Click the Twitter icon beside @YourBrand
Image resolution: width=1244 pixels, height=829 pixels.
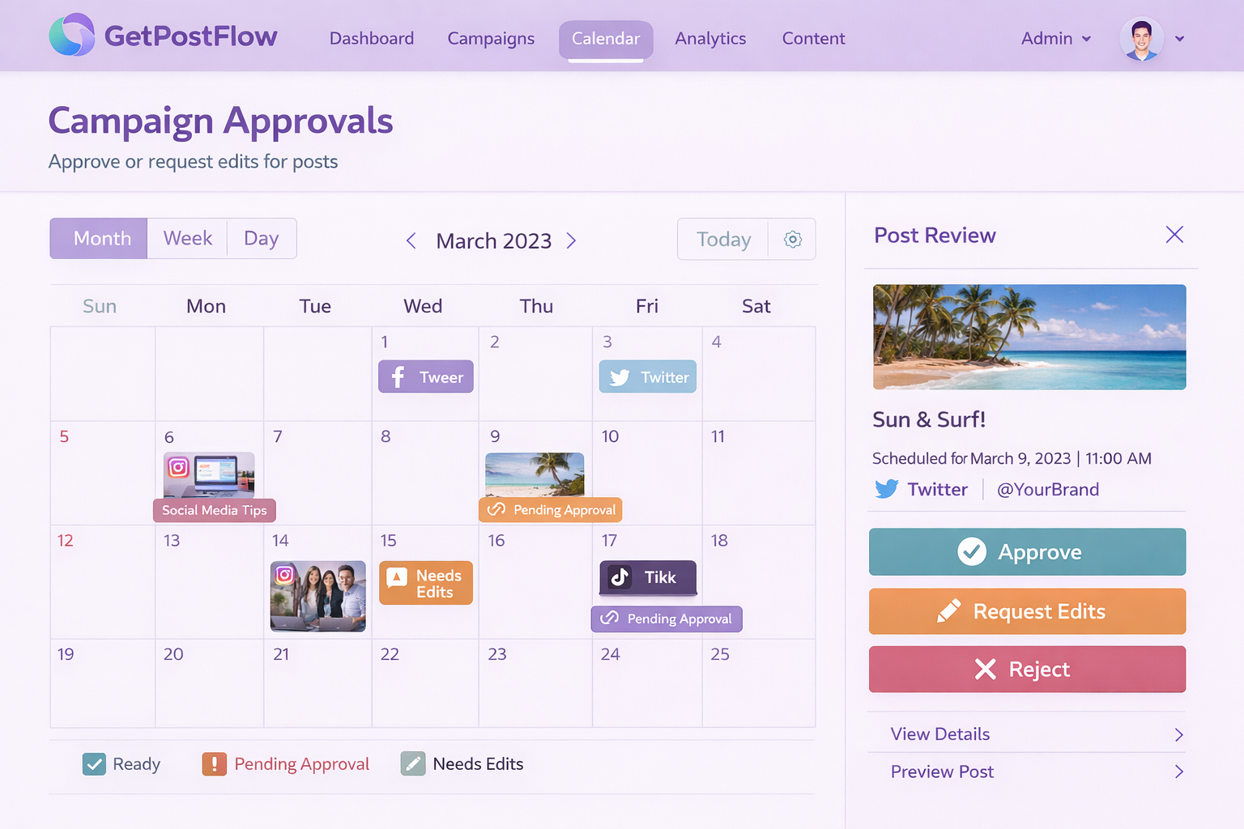click(888, 488)
